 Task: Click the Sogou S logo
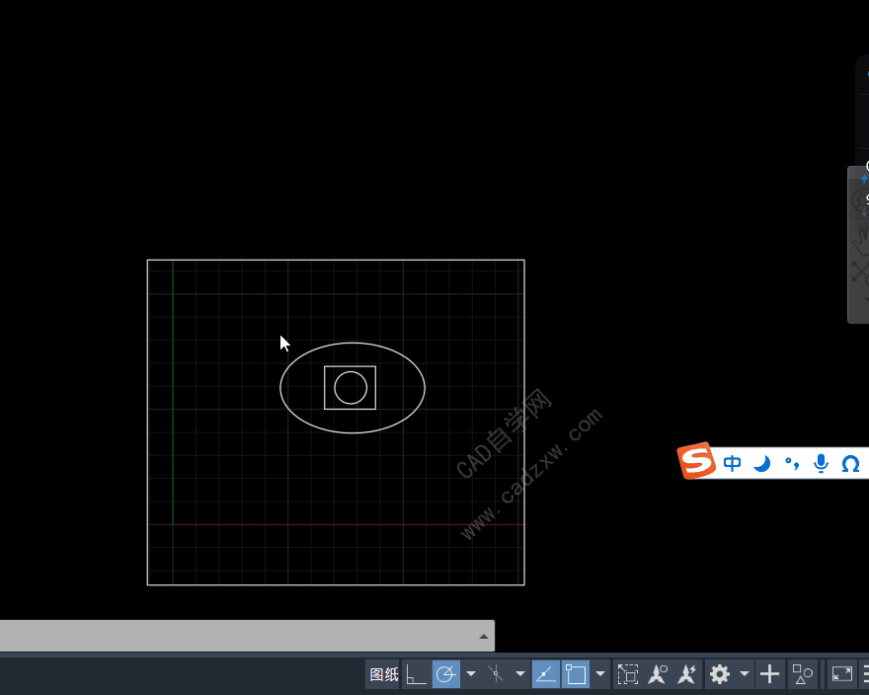tap(696, 461)
